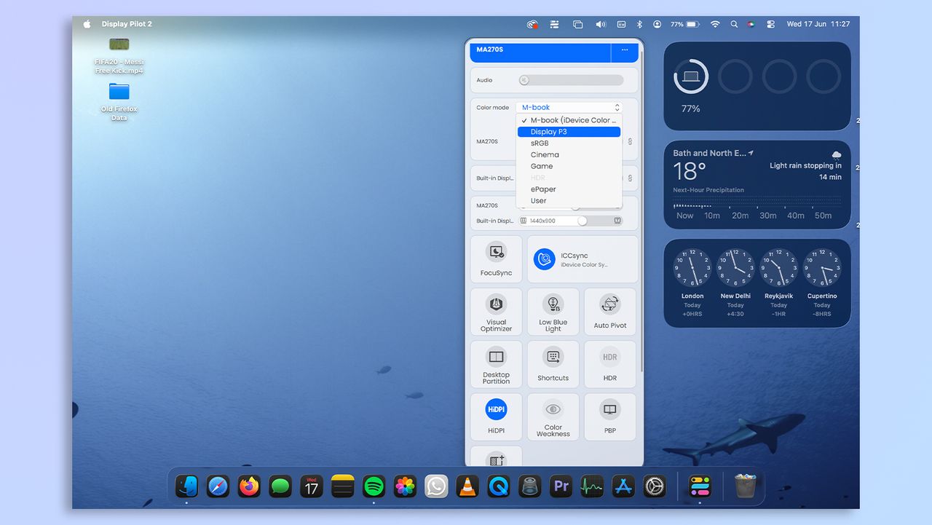Choose M-book (iDevice Color) checked option
The height and width of the screenshot is (525, 932).
coord(569,120)
